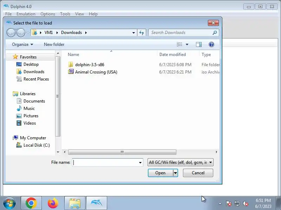Image resolution: width=281 pixels, height=210 pixels.
Task: Select Desktop in the navigation pane
Action: tap(31, 64)
